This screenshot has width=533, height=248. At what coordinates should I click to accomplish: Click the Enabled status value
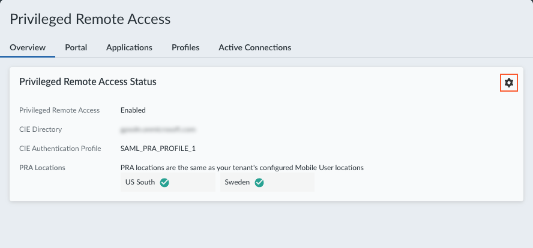click(x=133, y=110)
